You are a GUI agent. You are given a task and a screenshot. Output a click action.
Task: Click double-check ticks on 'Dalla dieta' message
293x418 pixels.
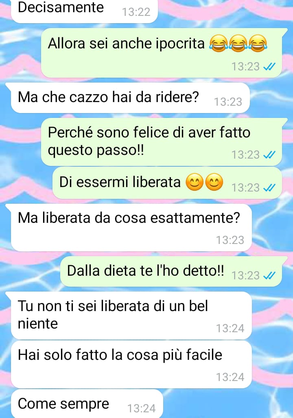point(269,276)
